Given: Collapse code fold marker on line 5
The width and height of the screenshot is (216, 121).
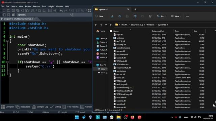Looking at the screenshot, I should (7, 41).
